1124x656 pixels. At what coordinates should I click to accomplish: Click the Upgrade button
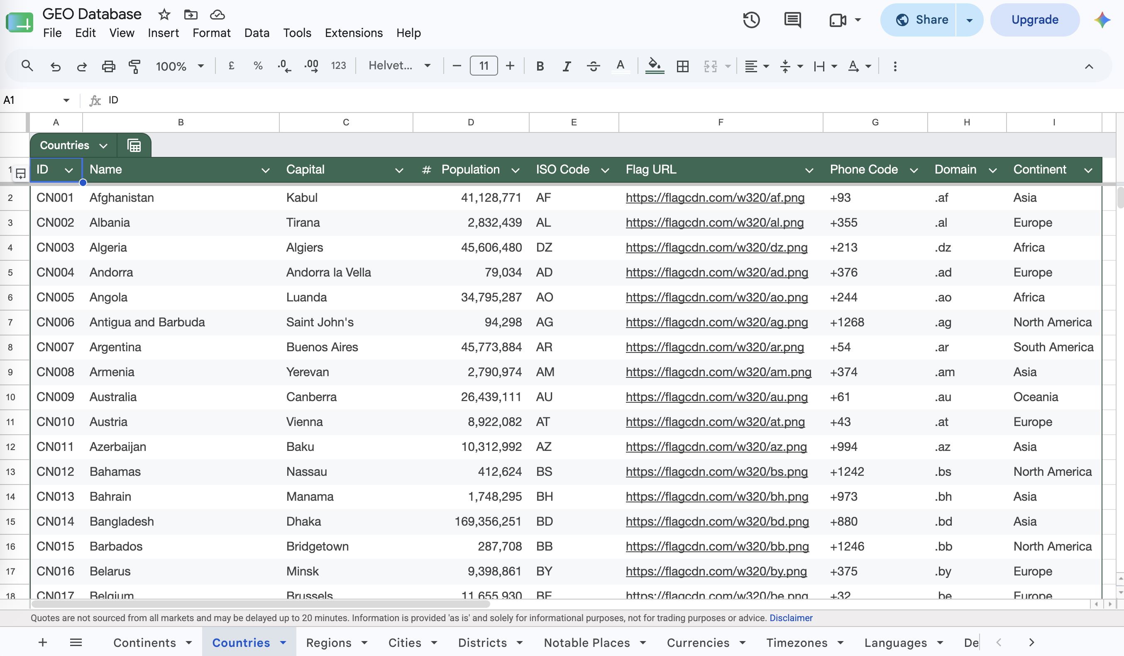1035,20
